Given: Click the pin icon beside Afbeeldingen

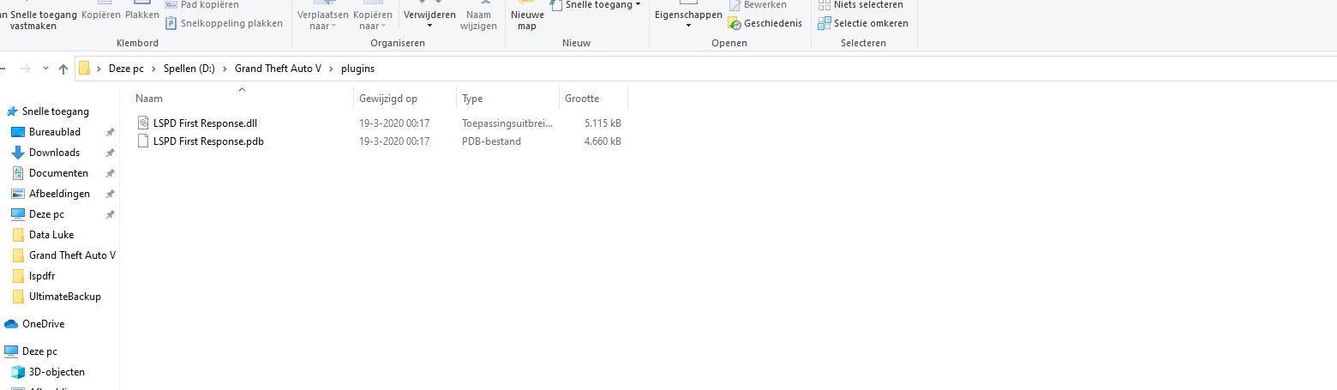Looking at the screenshot, I should click(110, 194).
